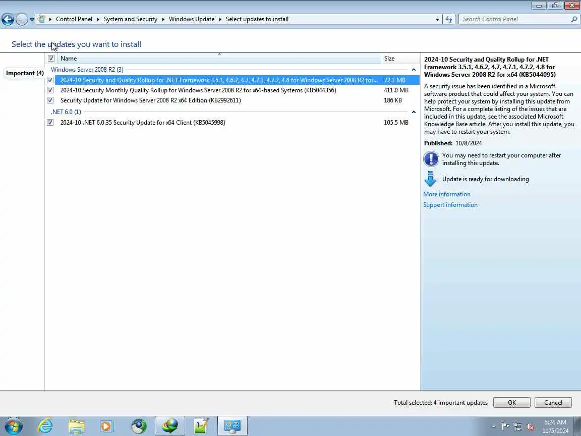Uncheck the Security Update KB2992611 checkbox
Screen dimensions: 581x436
click(50, 100)
